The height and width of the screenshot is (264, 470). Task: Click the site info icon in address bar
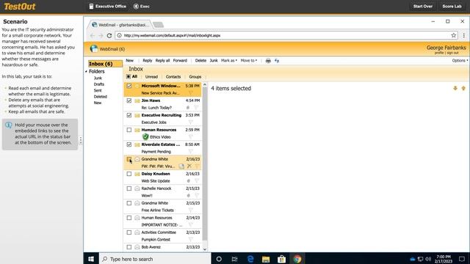[x=119, y=35]
